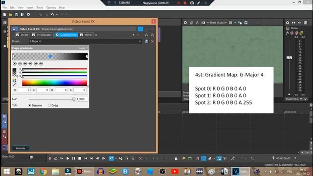
Task: Start recording with the microphone icon
Action: pos(50,158)
